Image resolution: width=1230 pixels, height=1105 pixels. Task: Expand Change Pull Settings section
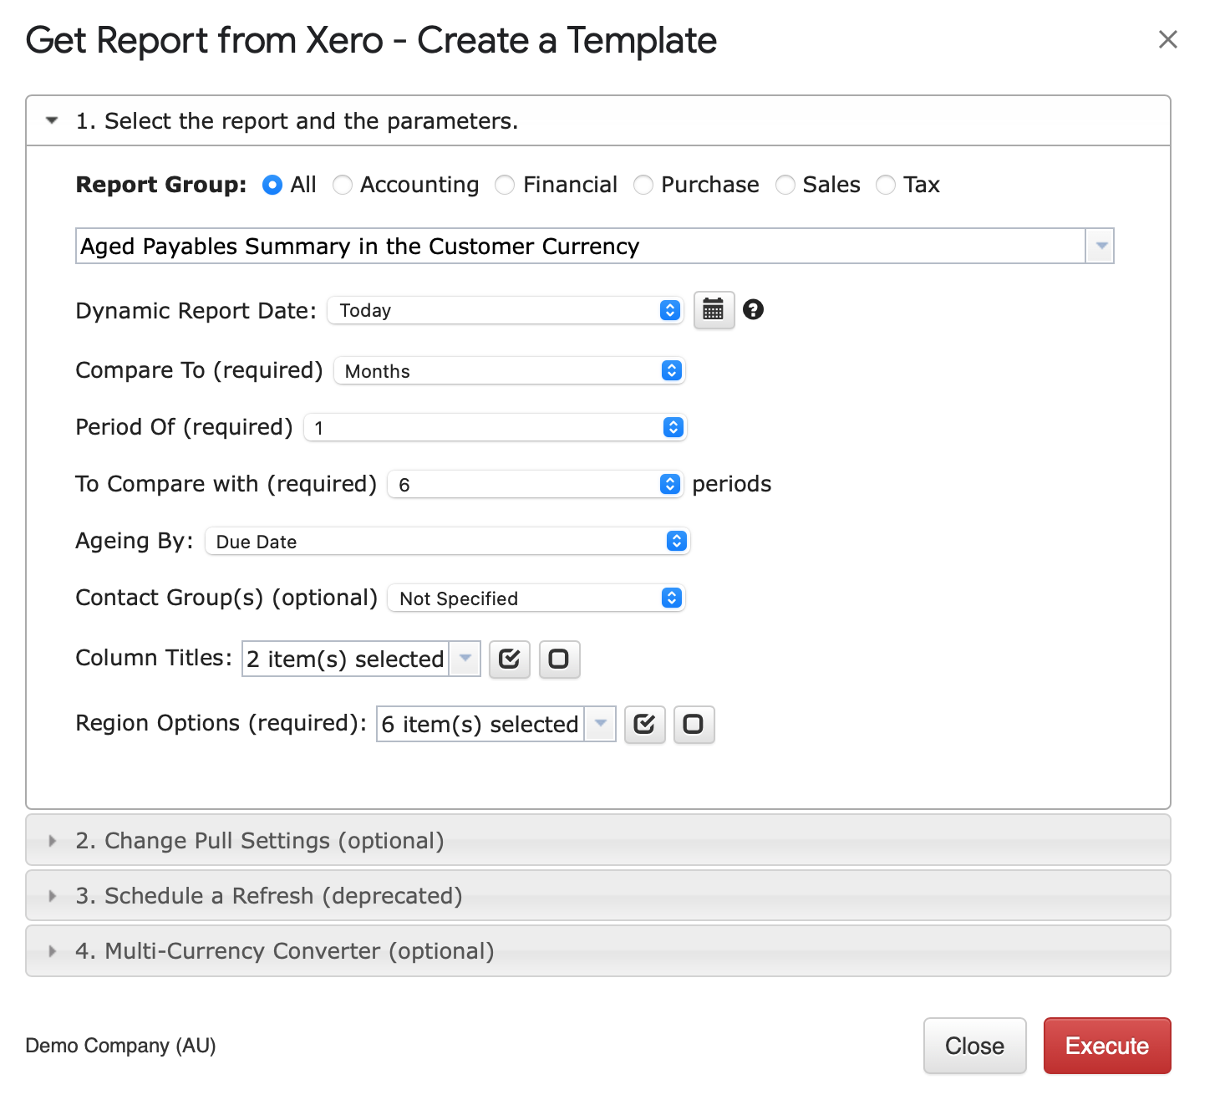[x=598, y=840]
